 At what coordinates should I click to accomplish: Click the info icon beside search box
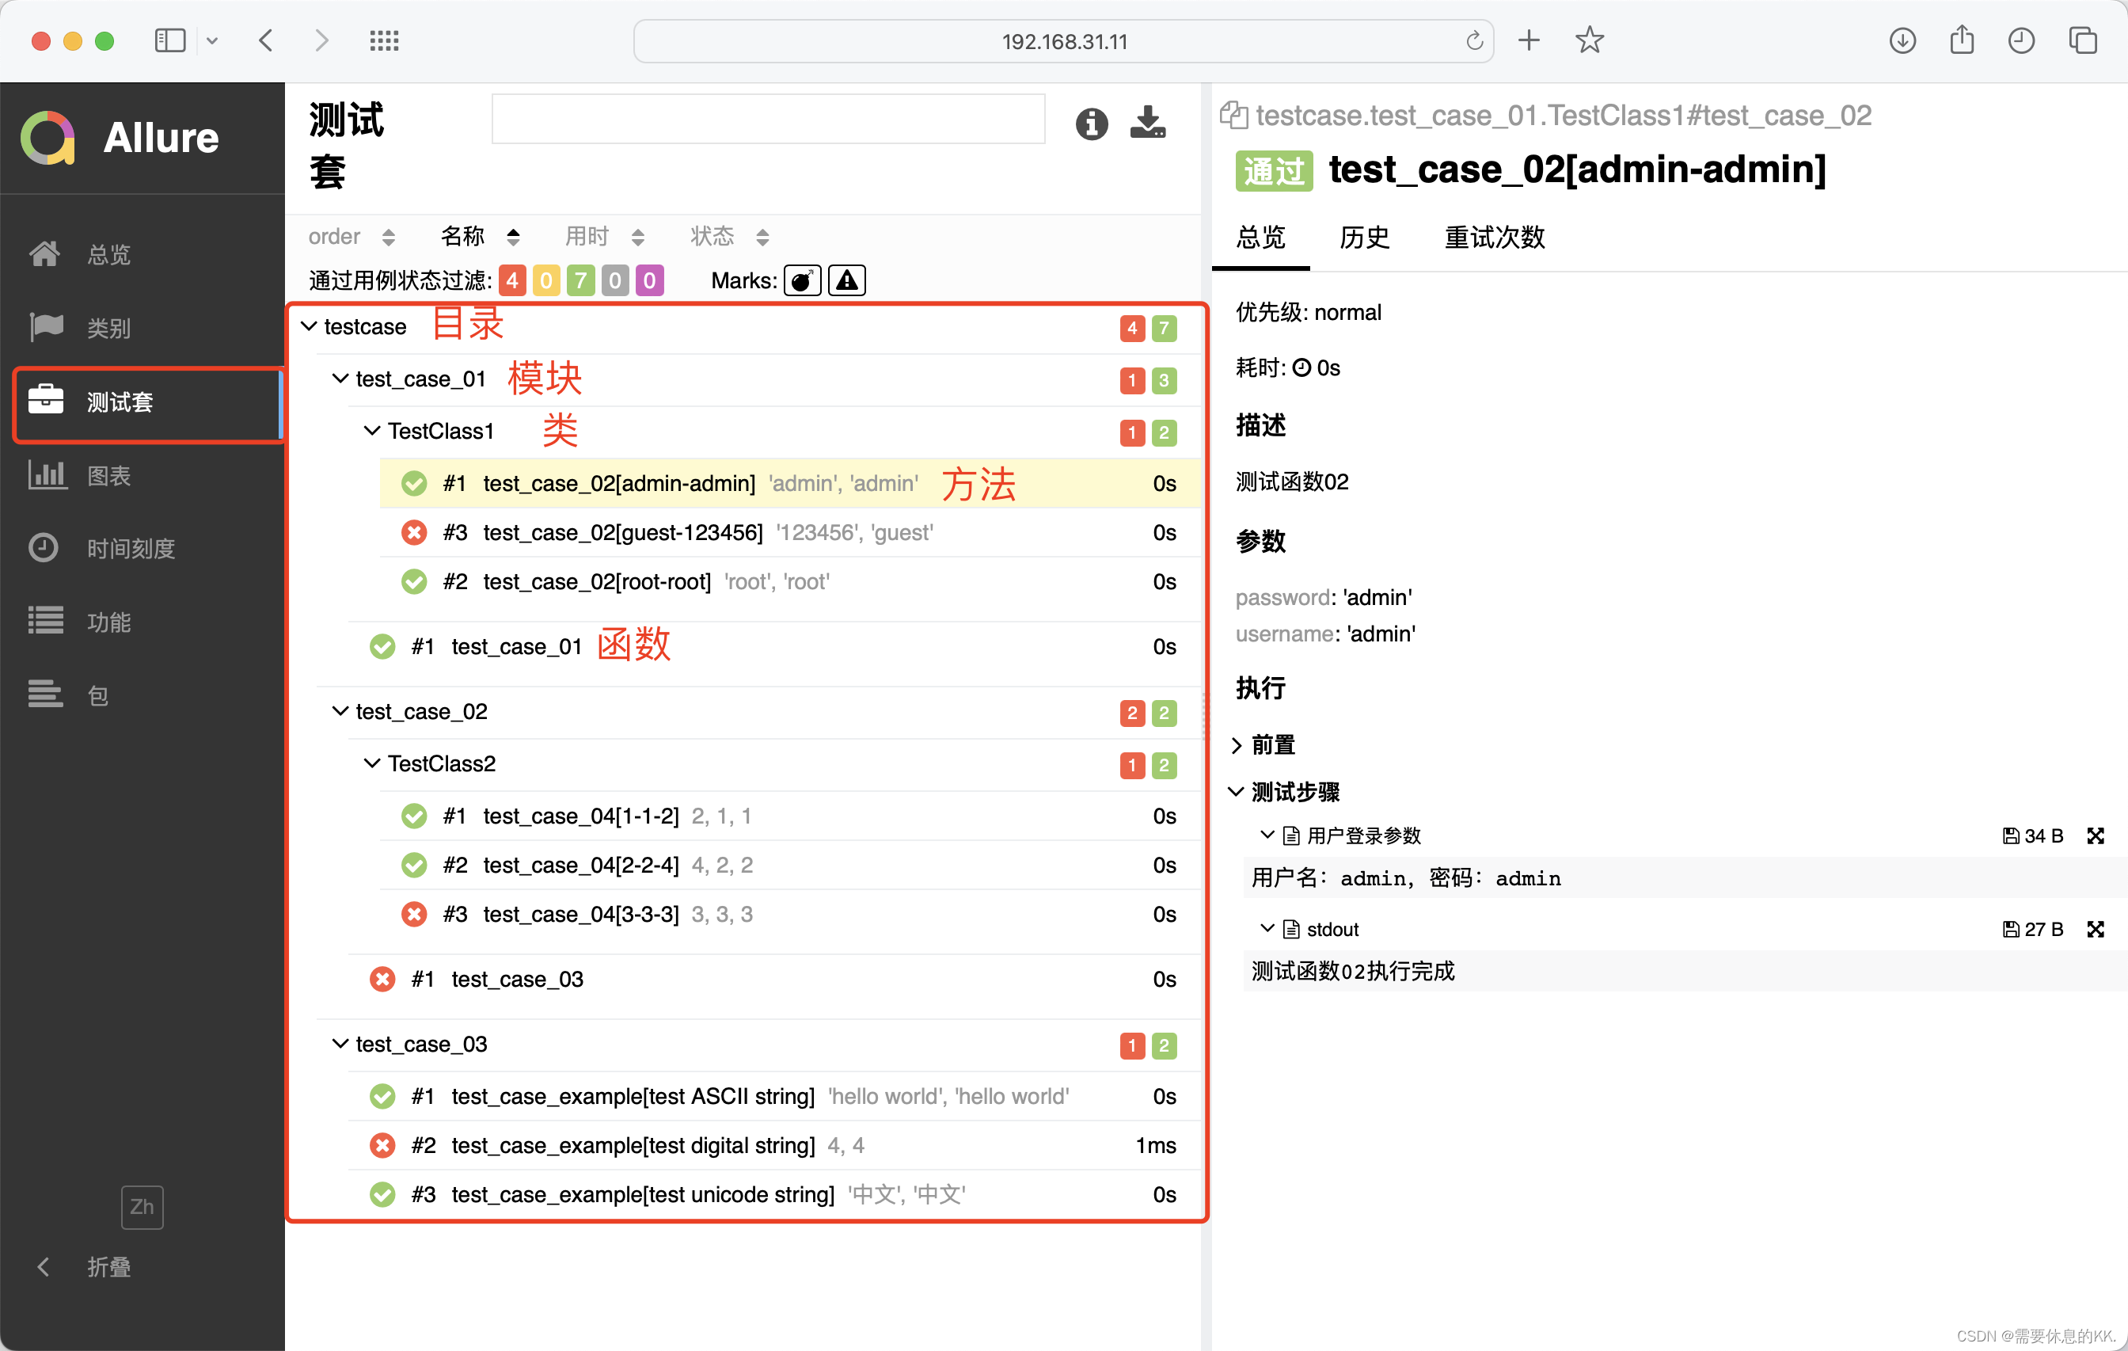(1092, 124)
